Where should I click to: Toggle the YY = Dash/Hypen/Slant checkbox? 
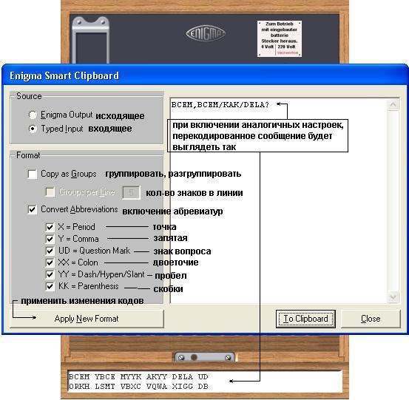click(x=50, y=274)
